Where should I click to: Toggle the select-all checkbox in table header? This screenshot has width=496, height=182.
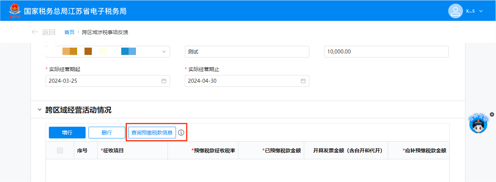pyautogui.click(x=60, y=151)
